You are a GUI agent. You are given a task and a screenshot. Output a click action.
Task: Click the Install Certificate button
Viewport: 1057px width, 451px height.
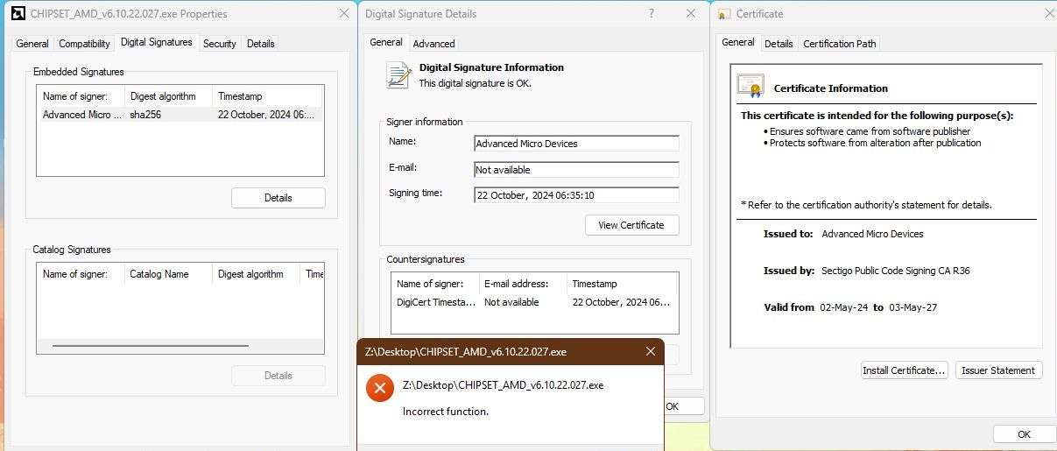905,370
